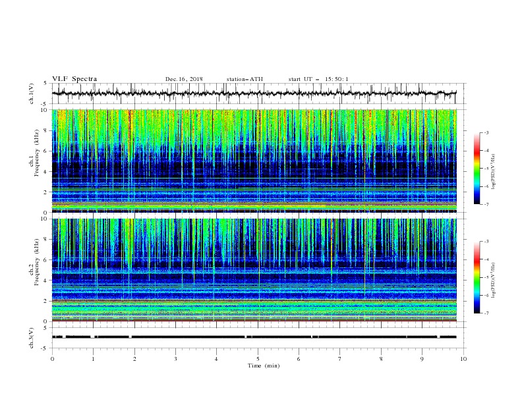Click time axis tick label '9'
The height and width of the screenshot is (403, 522).
(x=422, y=359)
